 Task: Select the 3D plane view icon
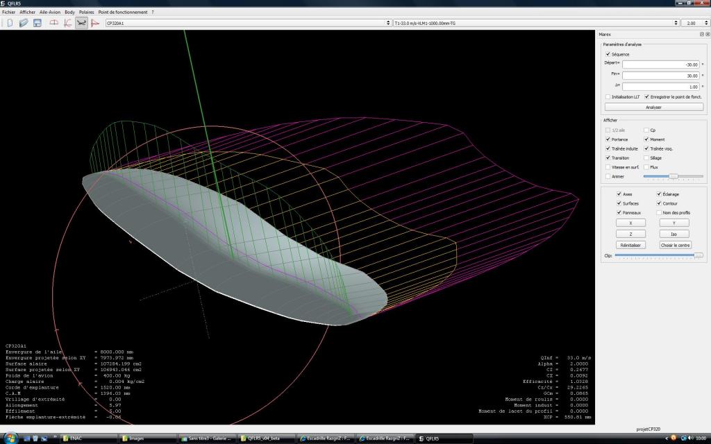click(81, 23)
